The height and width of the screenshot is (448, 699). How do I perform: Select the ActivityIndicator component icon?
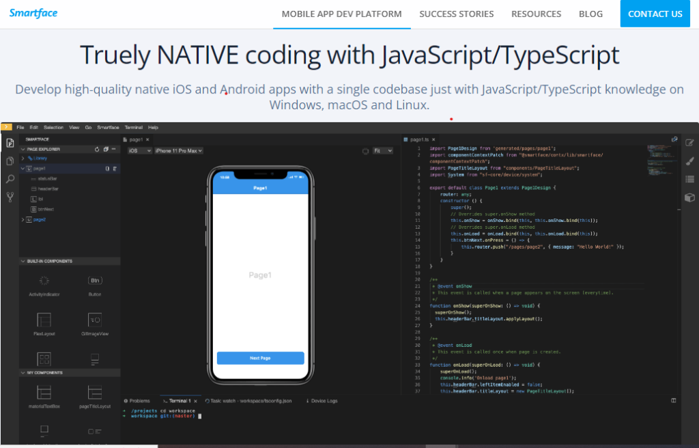pyautogui.click(x=44, y=281)
